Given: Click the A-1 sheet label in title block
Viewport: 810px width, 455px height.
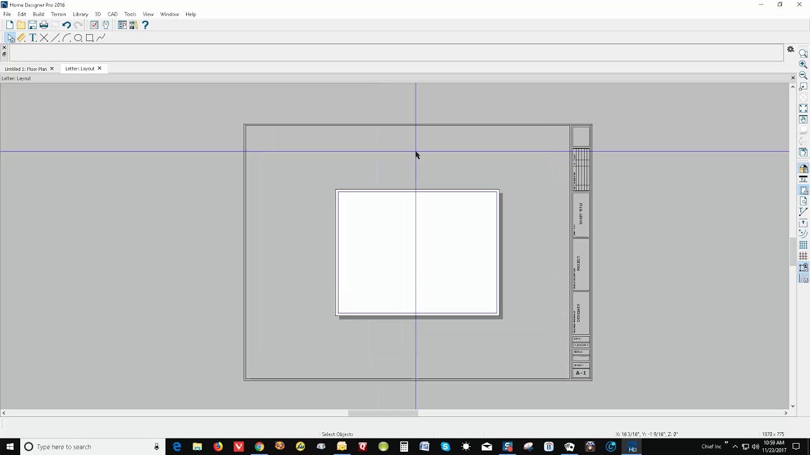Looking at the screenshot, I should click(581, 373).
